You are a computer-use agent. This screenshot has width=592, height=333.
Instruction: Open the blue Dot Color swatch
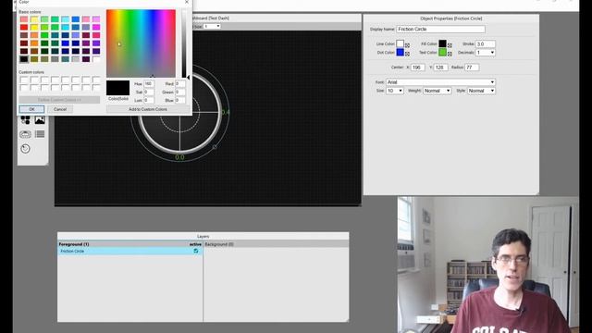pyautogui.click(x=401, y=53)
